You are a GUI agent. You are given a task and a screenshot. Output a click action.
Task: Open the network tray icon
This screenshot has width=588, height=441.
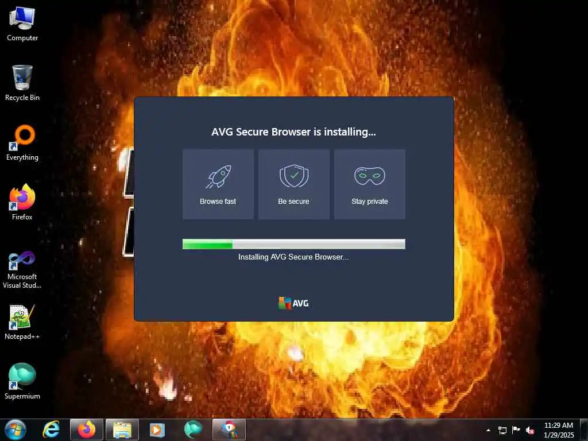point(502,430)
